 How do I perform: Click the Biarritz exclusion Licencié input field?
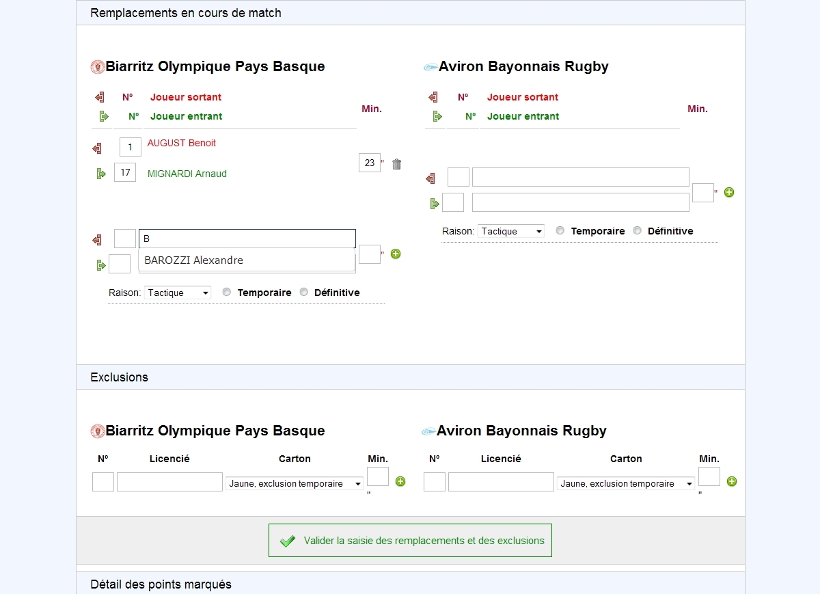169,482
